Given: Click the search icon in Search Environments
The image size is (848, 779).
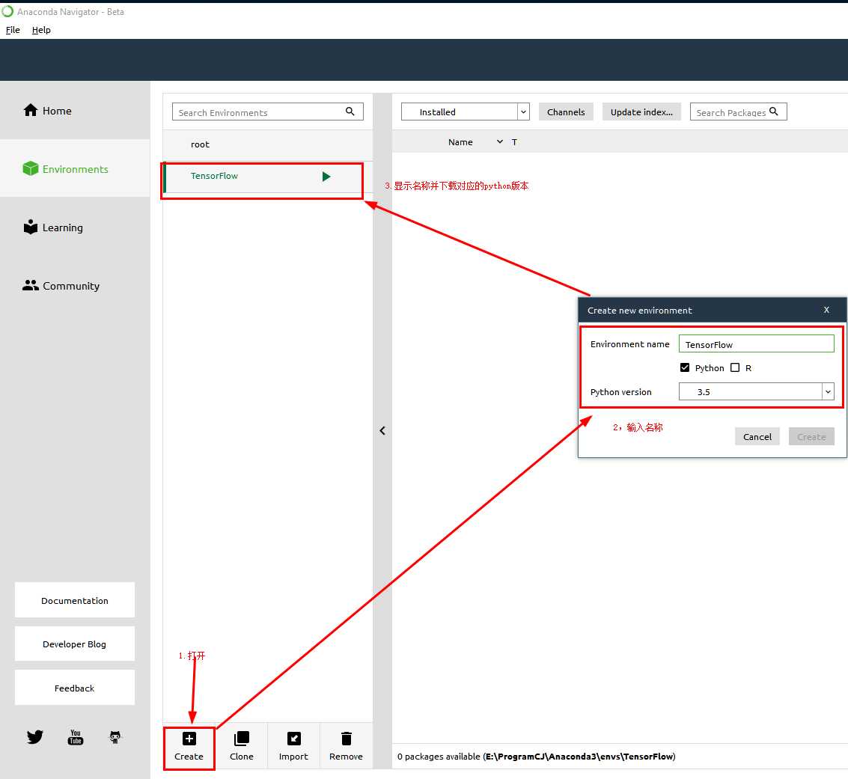Looking at the screenshot, I should click(x=350, y=111).
